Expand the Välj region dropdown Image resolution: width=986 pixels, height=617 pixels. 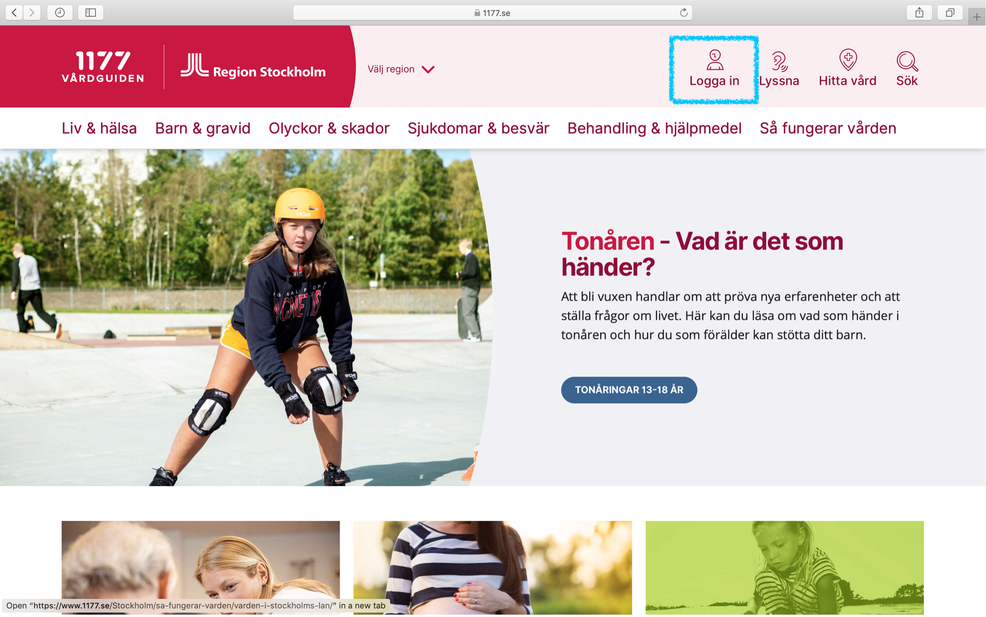(401, 69)
